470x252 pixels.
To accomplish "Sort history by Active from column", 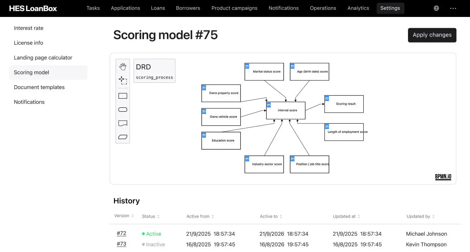I will pos(200,216).
